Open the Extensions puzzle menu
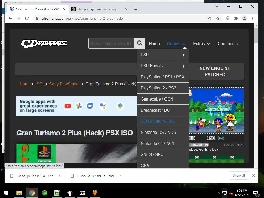This screenshot has width=264, height=198. (236, 18)
